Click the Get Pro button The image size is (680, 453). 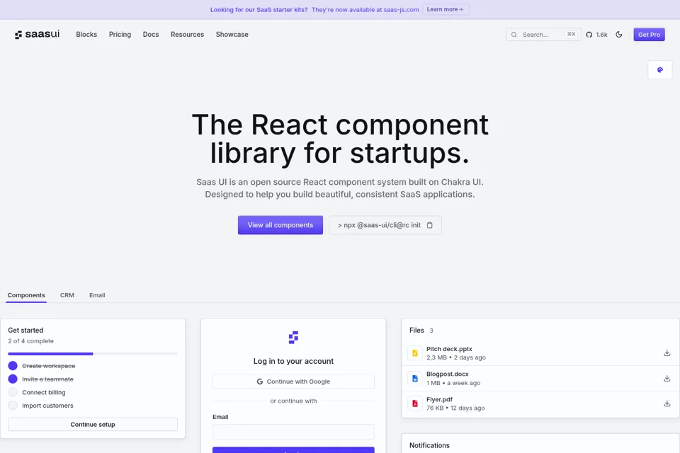point(649,35)
